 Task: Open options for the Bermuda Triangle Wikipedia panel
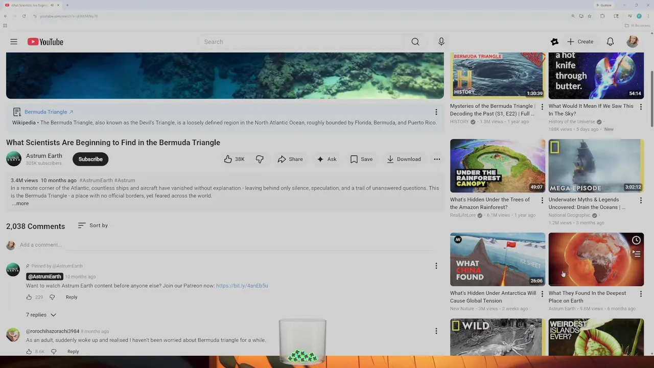tap(436, 112)
